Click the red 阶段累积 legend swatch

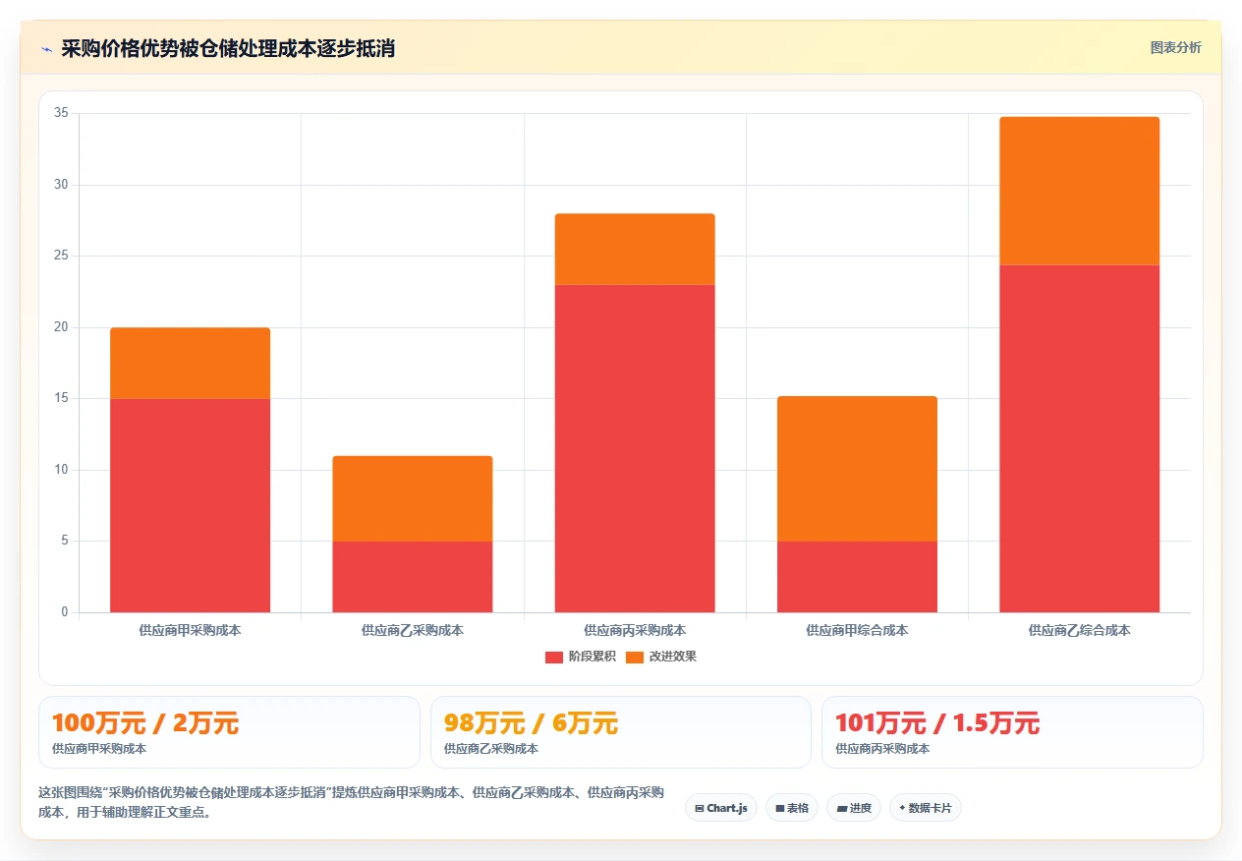(x=554, y=657)
